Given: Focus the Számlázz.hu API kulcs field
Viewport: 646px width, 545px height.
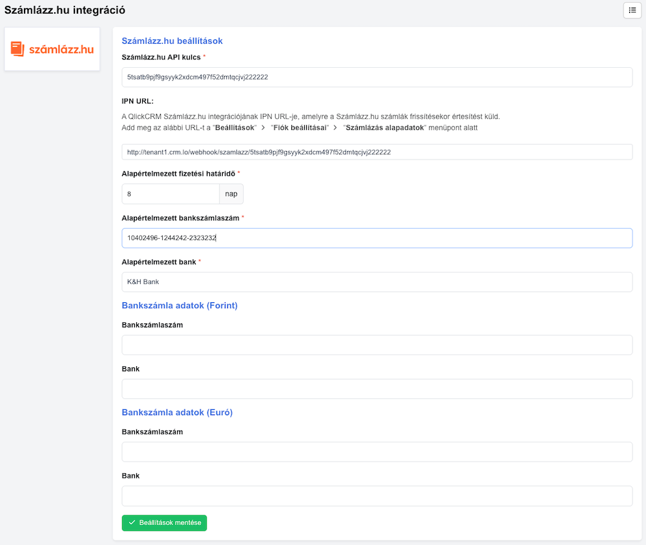Looking at the screenshot, I should pos(377,77).
